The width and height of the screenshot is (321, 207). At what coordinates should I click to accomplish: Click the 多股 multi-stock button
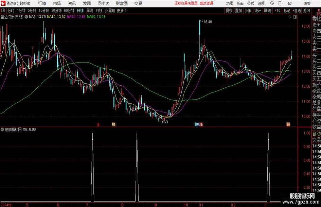click(x=248, y=11)
